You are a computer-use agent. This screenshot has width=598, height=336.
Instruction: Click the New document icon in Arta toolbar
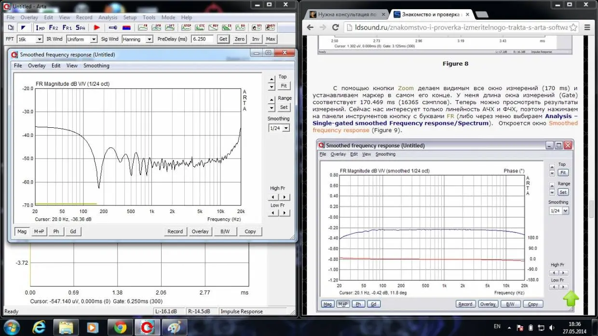click(11, 28)
